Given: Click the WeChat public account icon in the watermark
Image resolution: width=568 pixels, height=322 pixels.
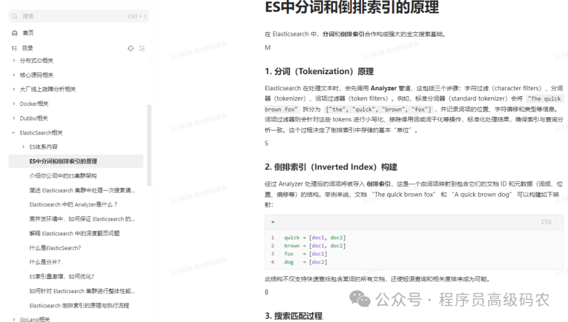Looking at the screenshot, I should pyautogui.click(x=360, y=300).
